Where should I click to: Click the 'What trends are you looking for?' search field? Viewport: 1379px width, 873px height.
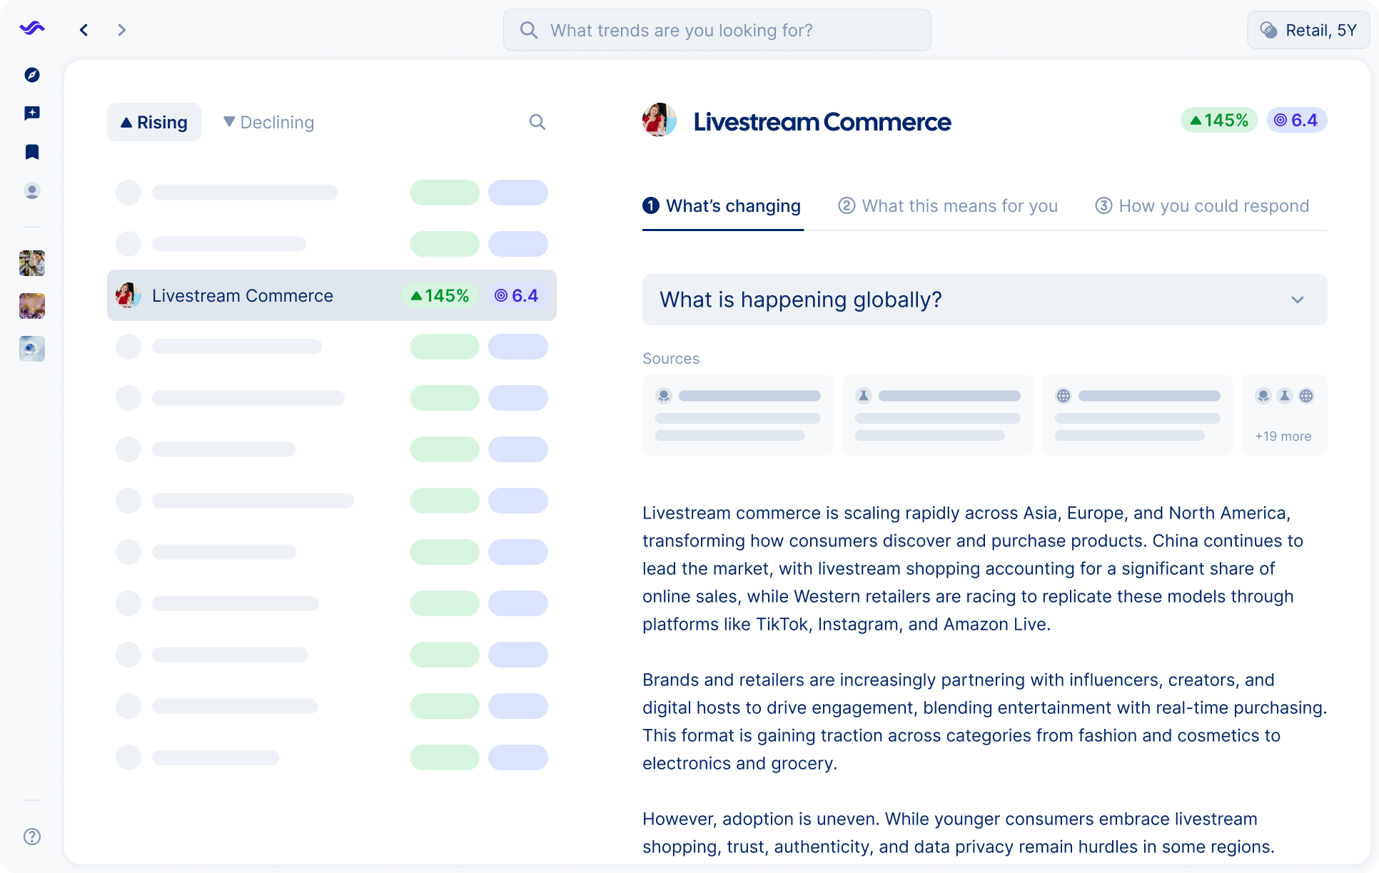(x=717, y=30)
